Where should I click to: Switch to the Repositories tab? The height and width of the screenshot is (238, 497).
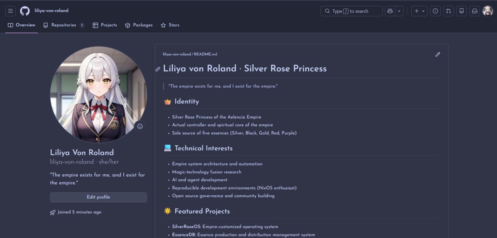[x=64, y=25]
